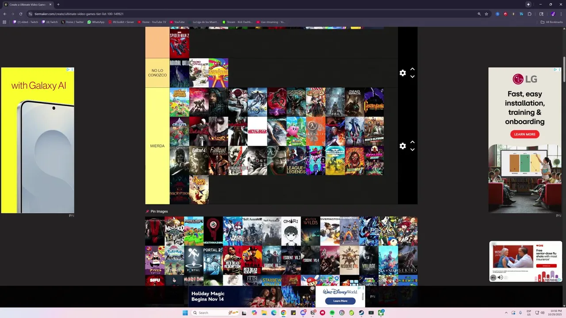566x318 pixels.
Task: Pick Pokemon Legends Arceus cover
Action: click(x=174, y=260)
